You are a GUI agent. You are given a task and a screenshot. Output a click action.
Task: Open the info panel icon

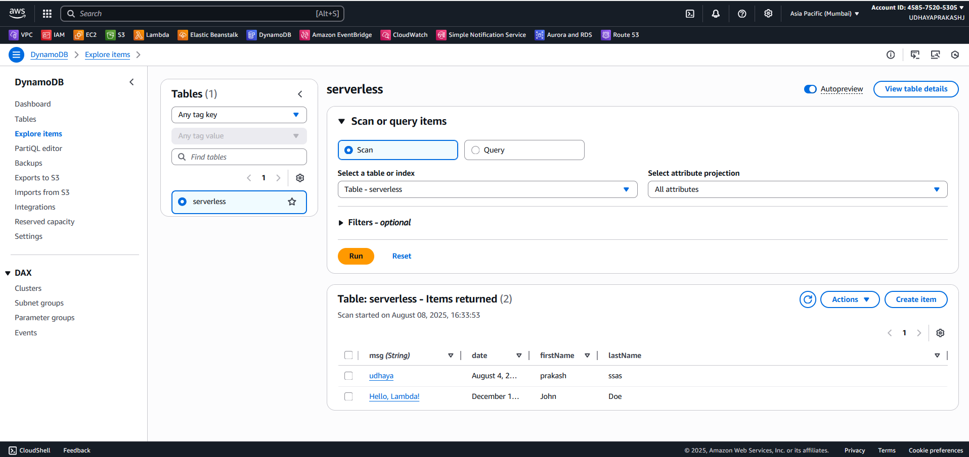tap(891, 55)
